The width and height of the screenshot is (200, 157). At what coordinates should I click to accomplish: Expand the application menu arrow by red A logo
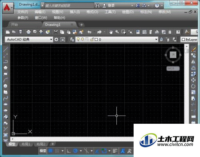(x=12, y=8)
